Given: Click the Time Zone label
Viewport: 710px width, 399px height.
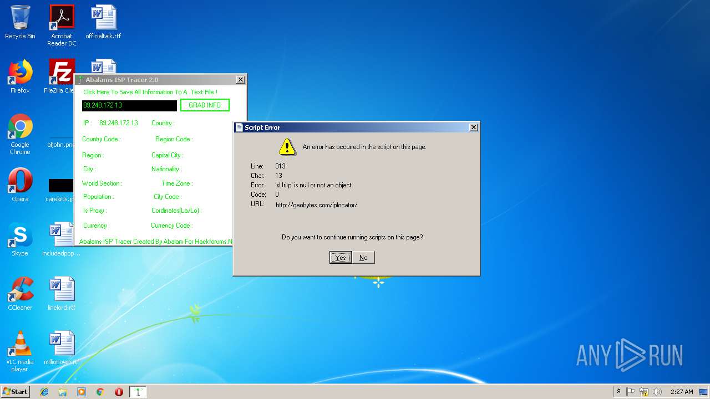Looking at the screenshot, I should (x=177, y=183).
